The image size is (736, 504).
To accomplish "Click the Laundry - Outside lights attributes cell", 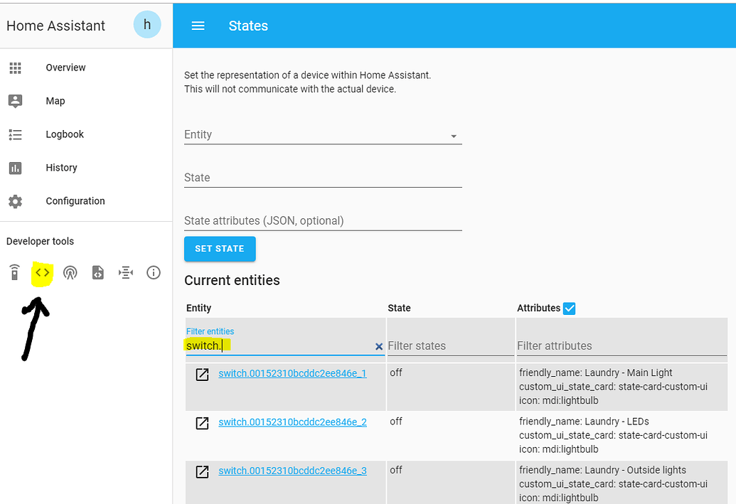I will (x=622, y=483).
